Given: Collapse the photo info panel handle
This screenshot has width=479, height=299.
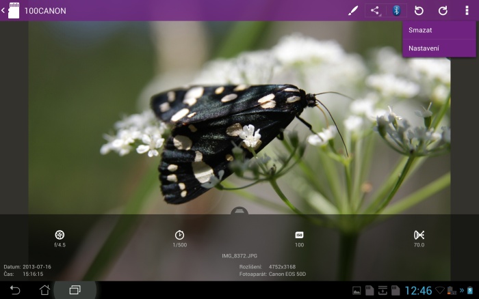Looking at the screenshot, I should (239, 212).
